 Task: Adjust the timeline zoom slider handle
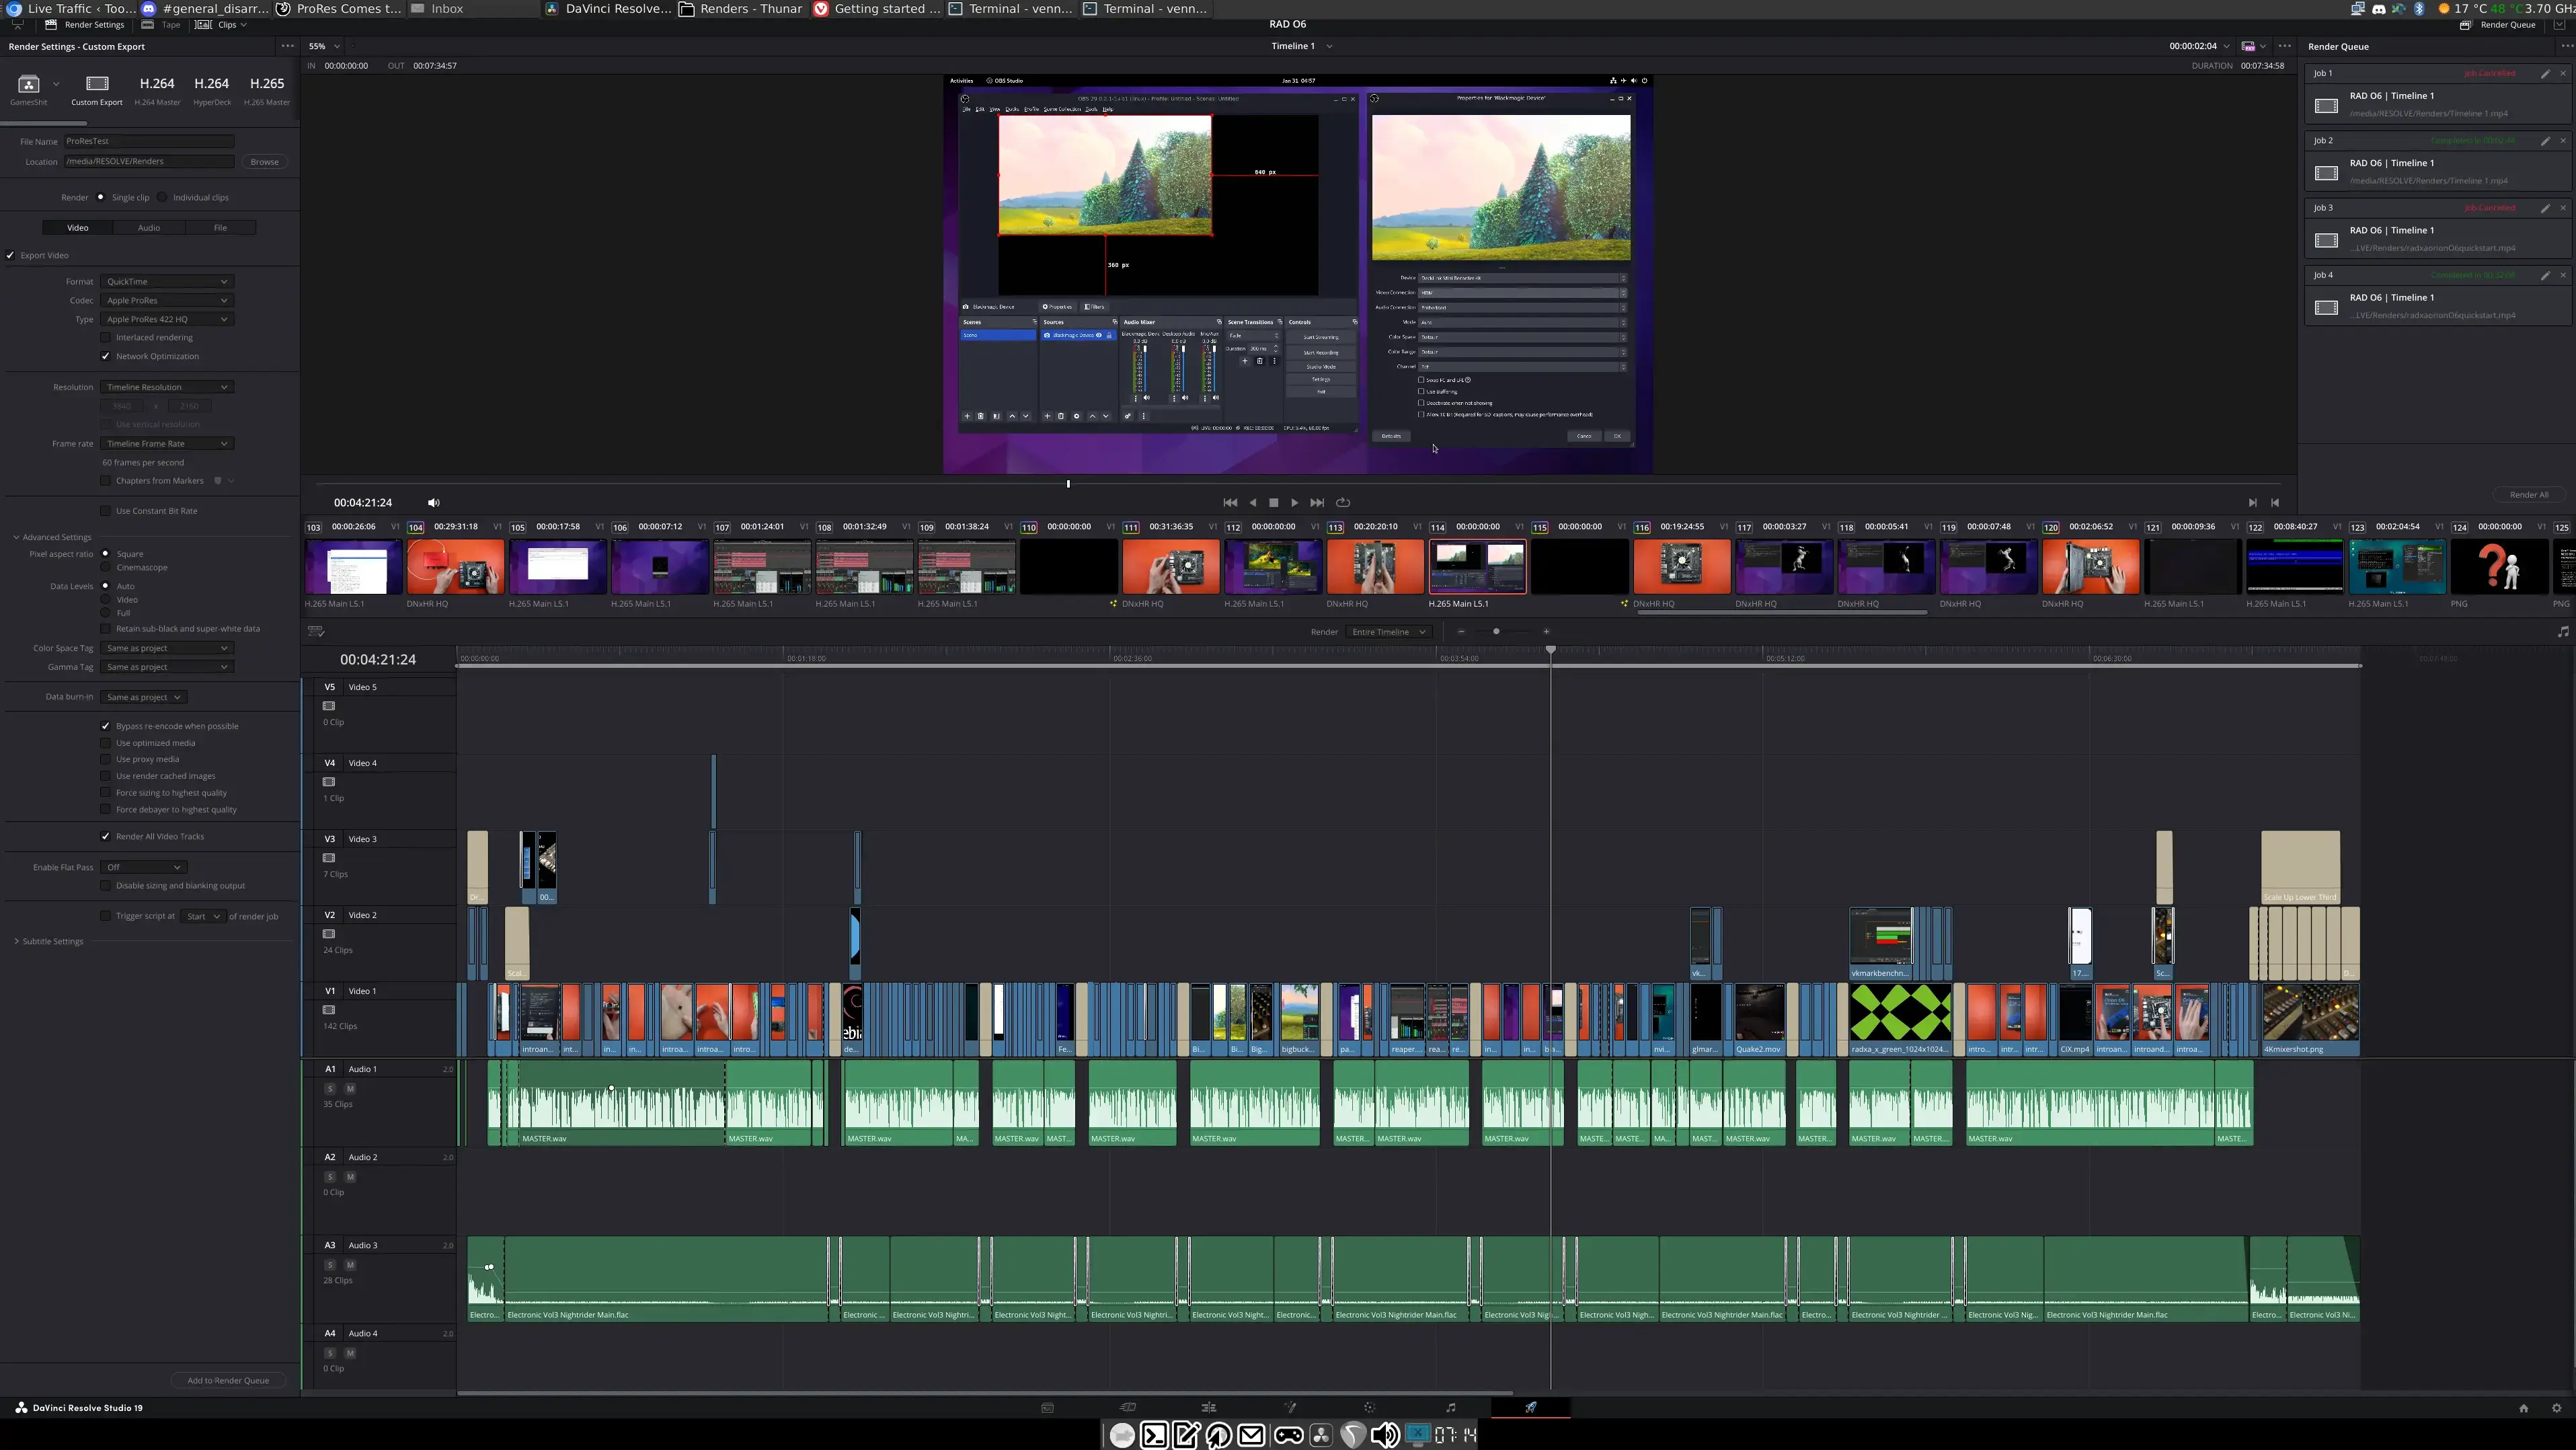point(1496,632)
